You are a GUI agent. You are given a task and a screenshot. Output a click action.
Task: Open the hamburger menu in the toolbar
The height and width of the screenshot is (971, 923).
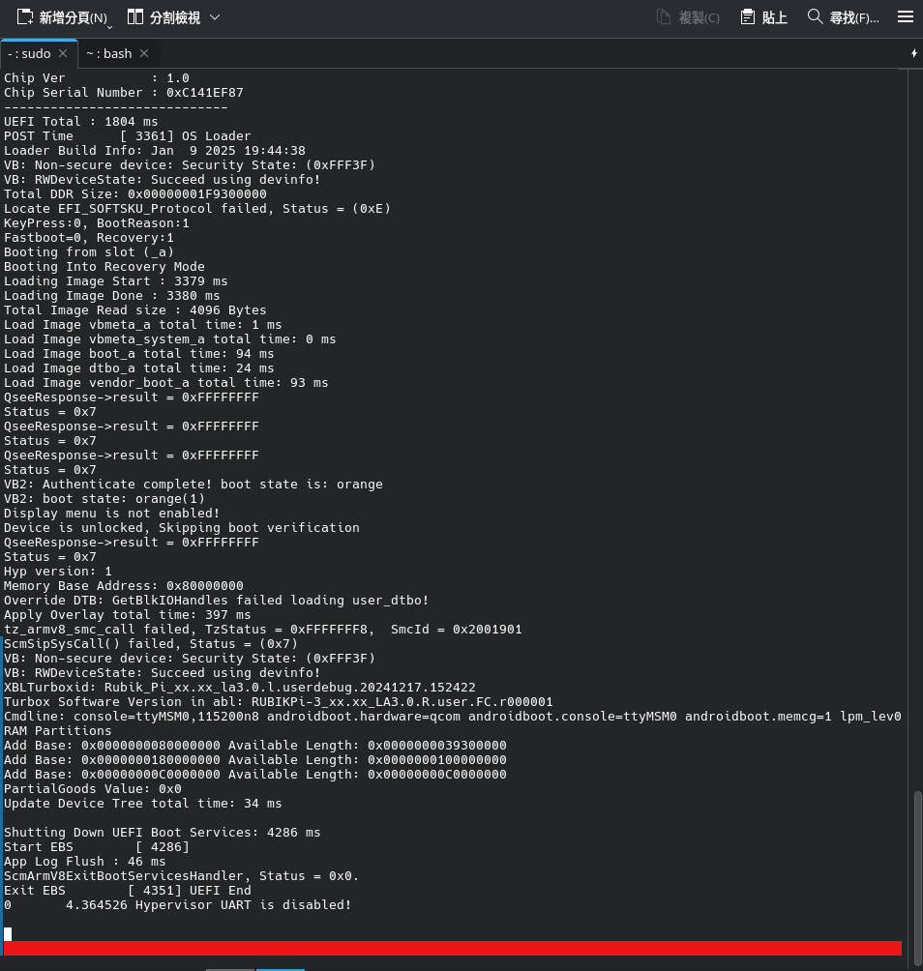click(906, 17)
